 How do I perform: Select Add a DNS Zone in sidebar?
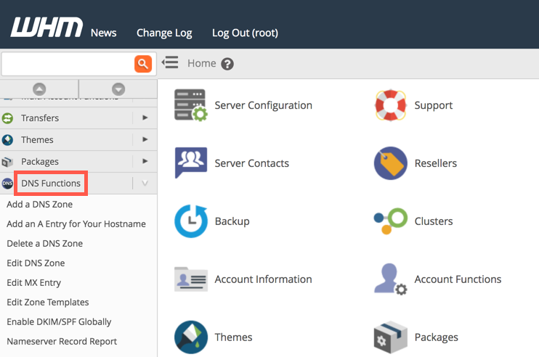[x=39, y=205]
